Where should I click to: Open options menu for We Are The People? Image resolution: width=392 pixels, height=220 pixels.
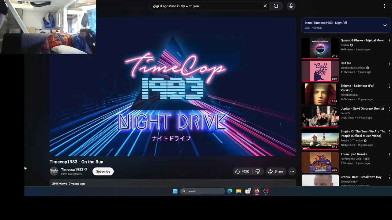[x=389, y=132]
